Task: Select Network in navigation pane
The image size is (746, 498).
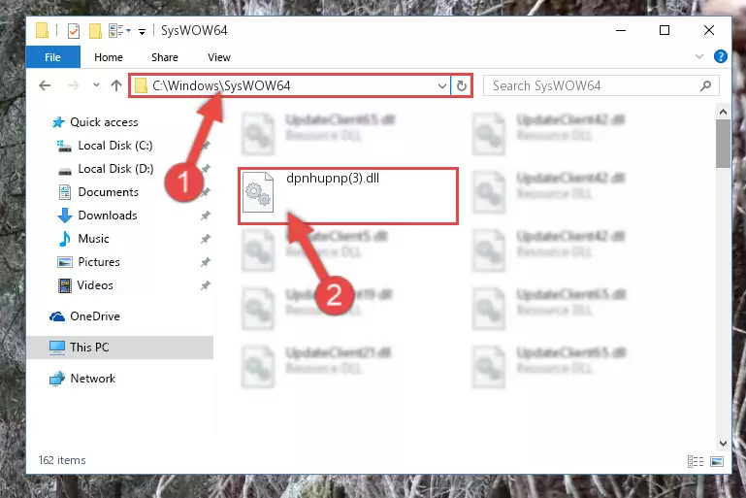Action: click(92, 379)
